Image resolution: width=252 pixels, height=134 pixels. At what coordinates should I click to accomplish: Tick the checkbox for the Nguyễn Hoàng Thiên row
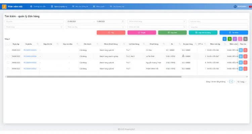8,63
